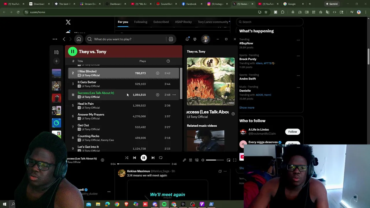
Task: Open Tony Lanez community tab on X
Action: [213, 22]
